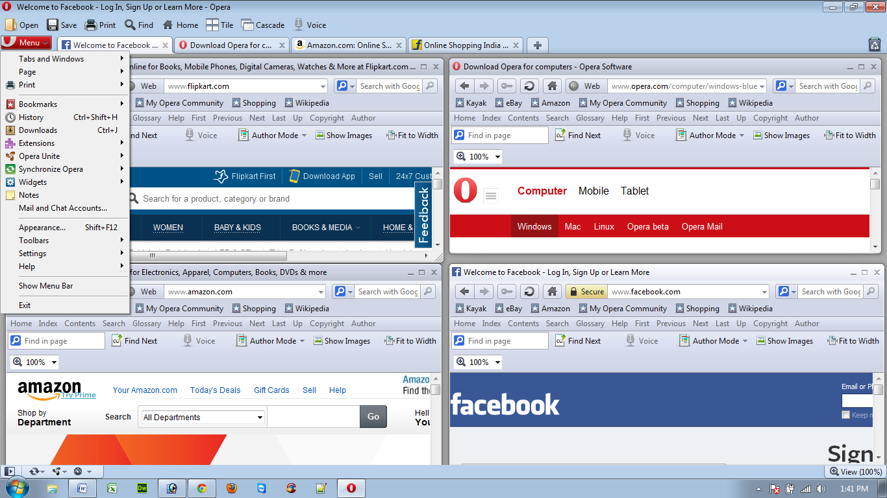
Task: Click Today's Deals link on Amazon
Action: pos(215,390)
